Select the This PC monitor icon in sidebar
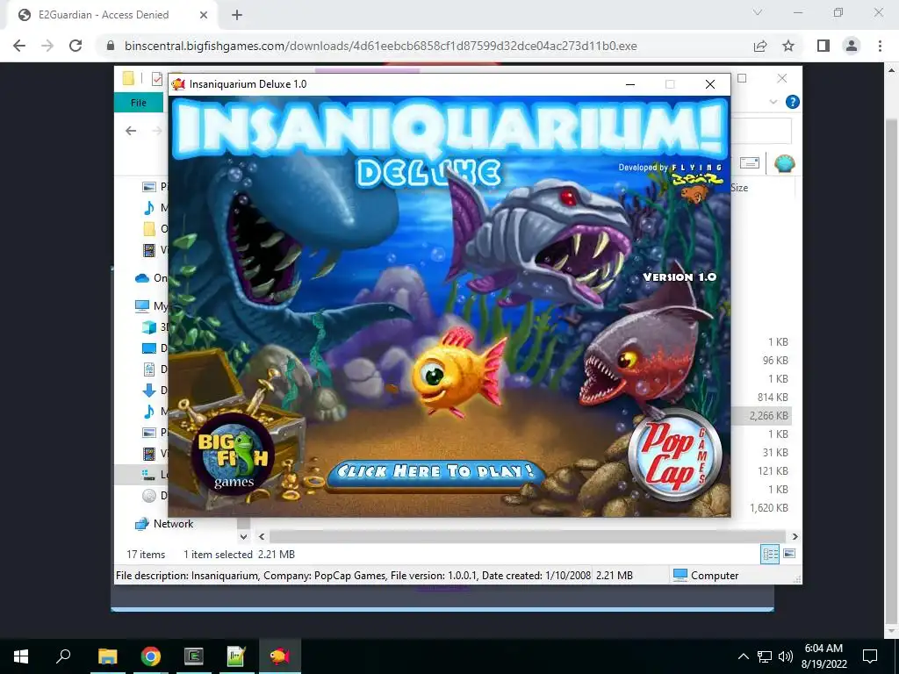The width and height of the screenshot is (899, 674). pyautogui.click(x=142, y=306)
